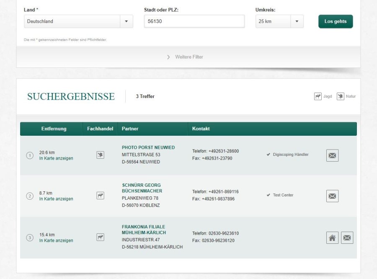Image resolution: width=377 pixels, height=279 pixels.
Task: Show Frankonia Filiale location on map
Action: tap(56, 240)
